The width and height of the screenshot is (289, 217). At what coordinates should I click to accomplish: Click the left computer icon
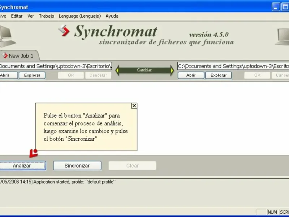tap(7, 37)
